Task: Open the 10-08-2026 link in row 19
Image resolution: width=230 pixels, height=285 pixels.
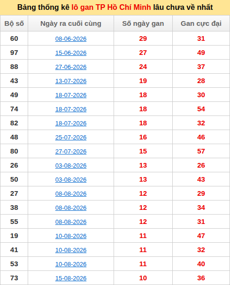Action: coord(71,236)
